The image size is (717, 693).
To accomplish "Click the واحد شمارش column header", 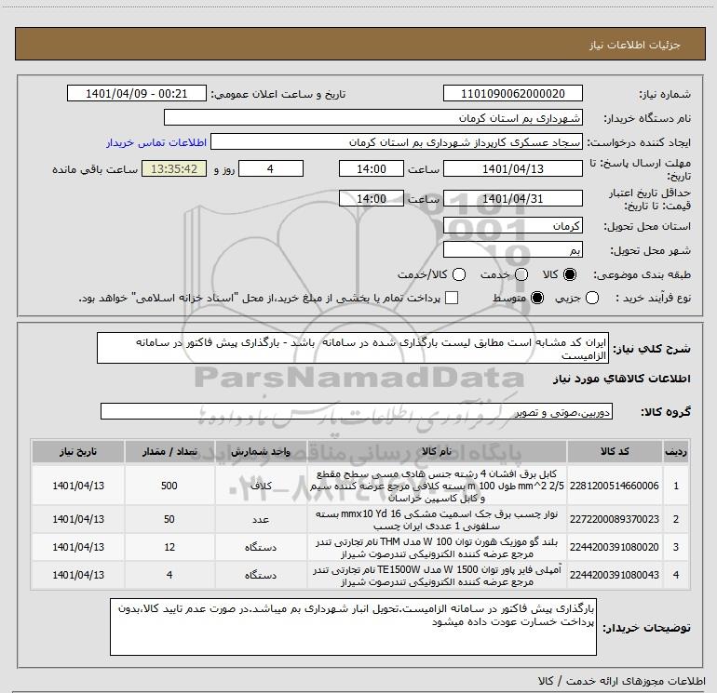I will tap(261, 452).
